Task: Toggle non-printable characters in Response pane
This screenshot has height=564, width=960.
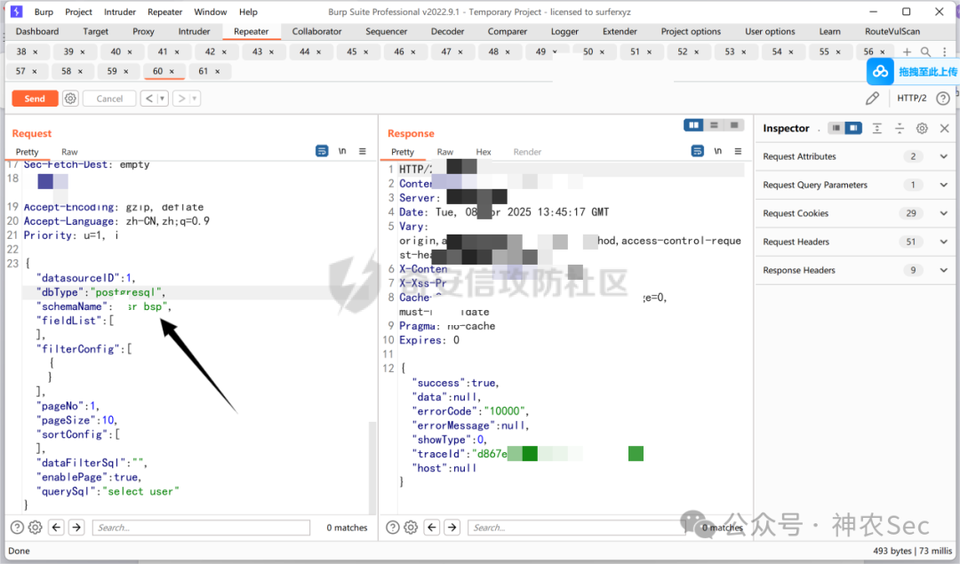Action: (717, 151)
